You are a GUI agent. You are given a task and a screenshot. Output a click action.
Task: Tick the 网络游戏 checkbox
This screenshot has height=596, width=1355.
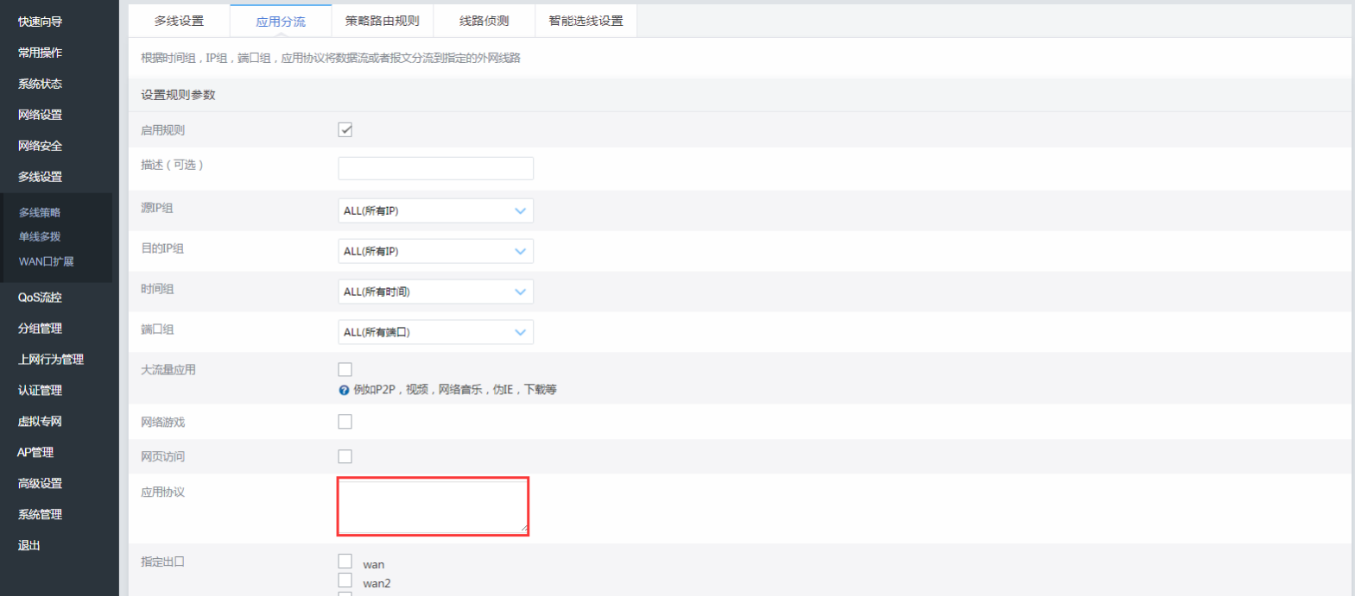(345, 422)
